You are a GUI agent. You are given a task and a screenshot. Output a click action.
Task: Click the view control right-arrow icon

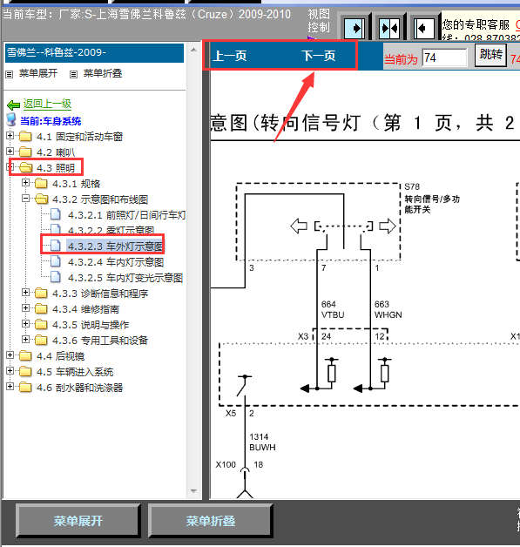click(x=355, y=28)
